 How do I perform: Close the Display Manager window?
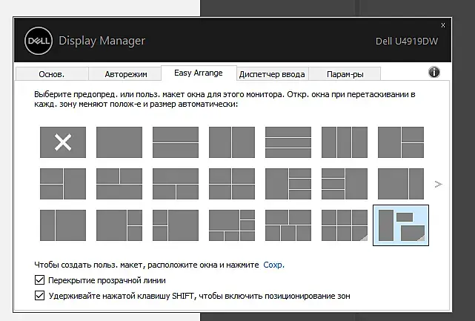pyautogui.click(x=443, y=25)
